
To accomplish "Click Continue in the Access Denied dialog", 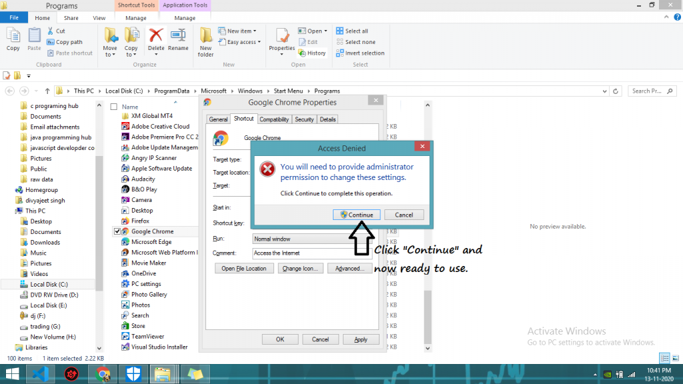I will pyautogui.click(x=357, y=215).
